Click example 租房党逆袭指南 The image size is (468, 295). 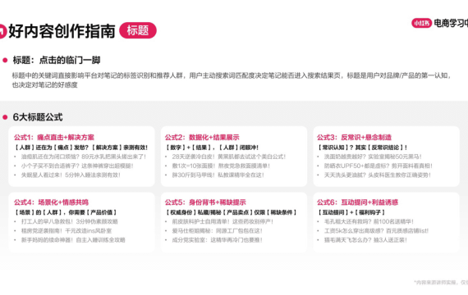tap(67, 231)
